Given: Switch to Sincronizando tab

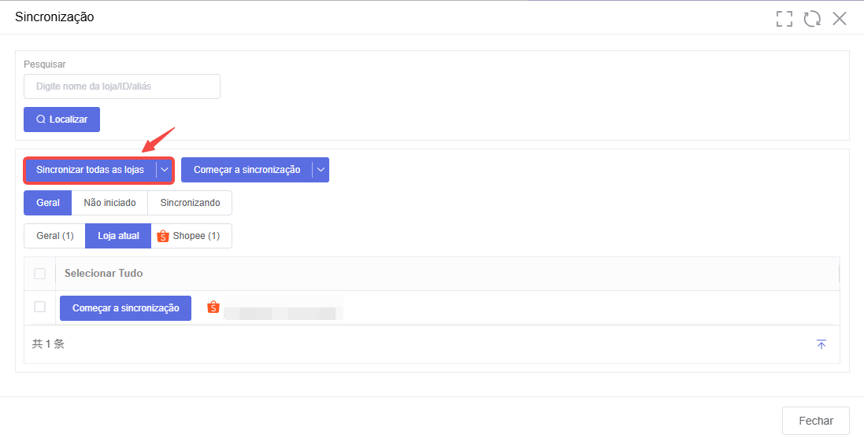Looking at the screenshot, I should pyautogui.click(x=190, y=203).
